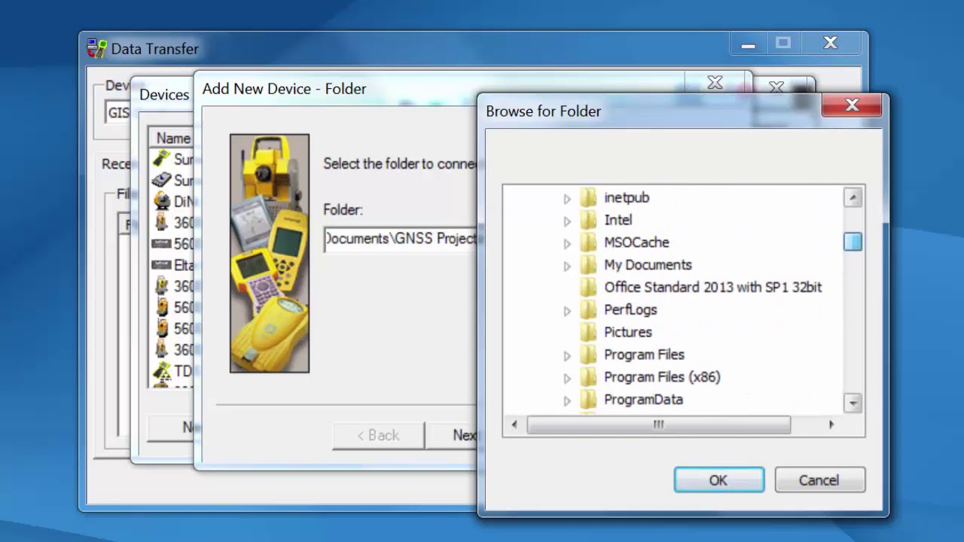Close the Browse for Folder dialog
This screenshot has height=542, width=964.
852,105
